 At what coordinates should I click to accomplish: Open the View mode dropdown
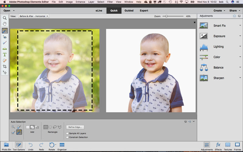pos(33,16)
